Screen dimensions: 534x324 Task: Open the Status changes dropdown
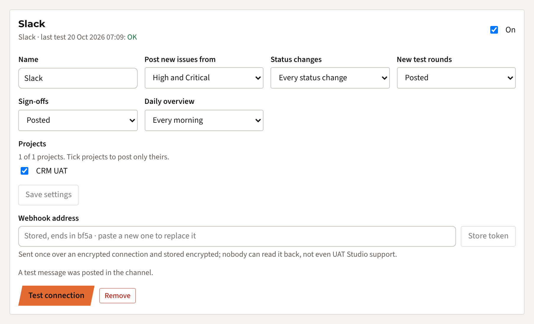coord(330,78)
